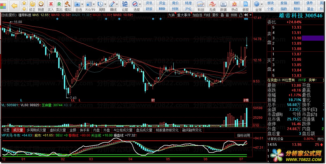This screenshot has height=164, width=326.
Task: Switch to 虚拟成交量 tab
Action: [x=58, y=130]
